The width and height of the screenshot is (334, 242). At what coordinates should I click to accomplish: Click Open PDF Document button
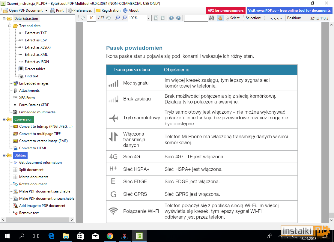pos(23,10)
